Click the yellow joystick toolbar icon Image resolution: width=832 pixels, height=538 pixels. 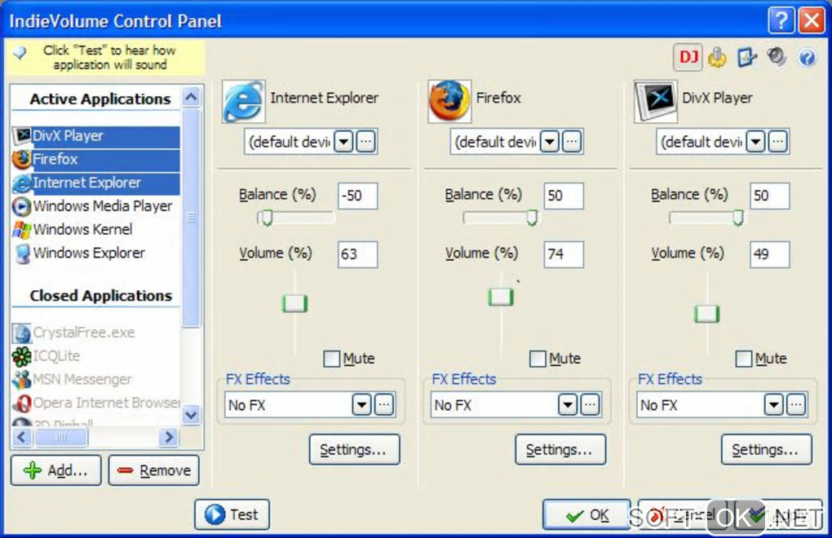717,57
